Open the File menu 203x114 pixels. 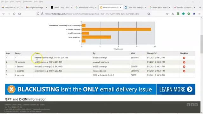(x=2, y=2)
